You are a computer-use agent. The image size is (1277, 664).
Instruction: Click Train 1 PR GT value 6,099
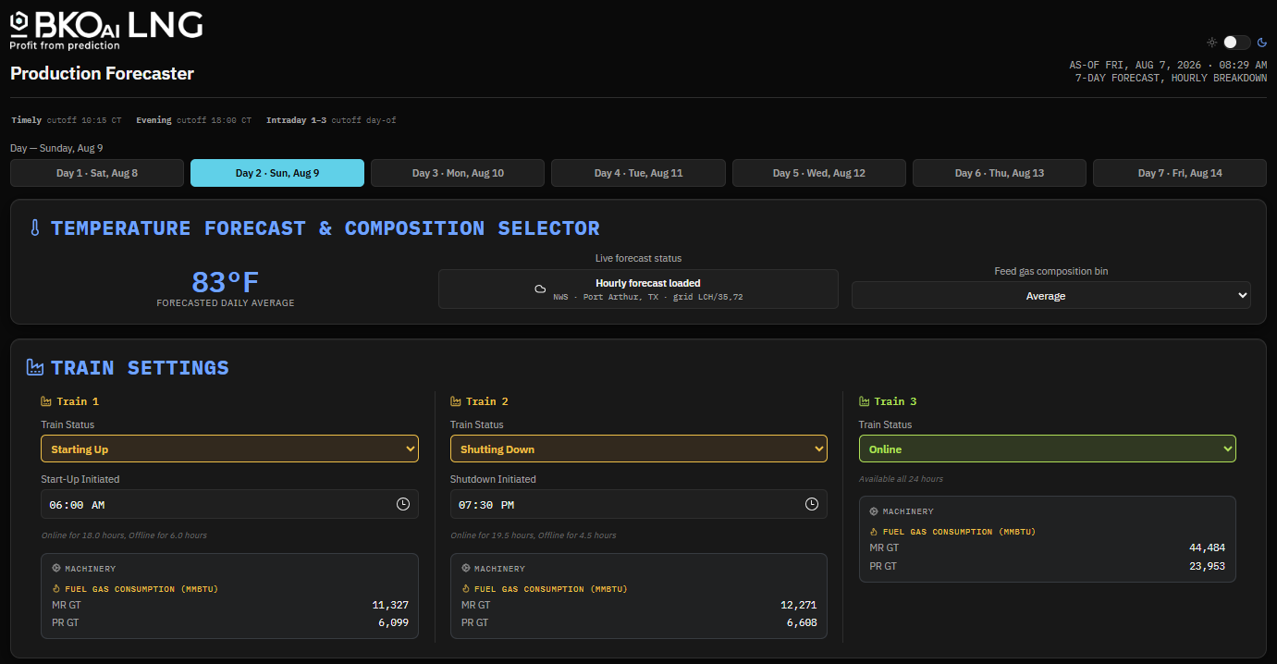393,623
